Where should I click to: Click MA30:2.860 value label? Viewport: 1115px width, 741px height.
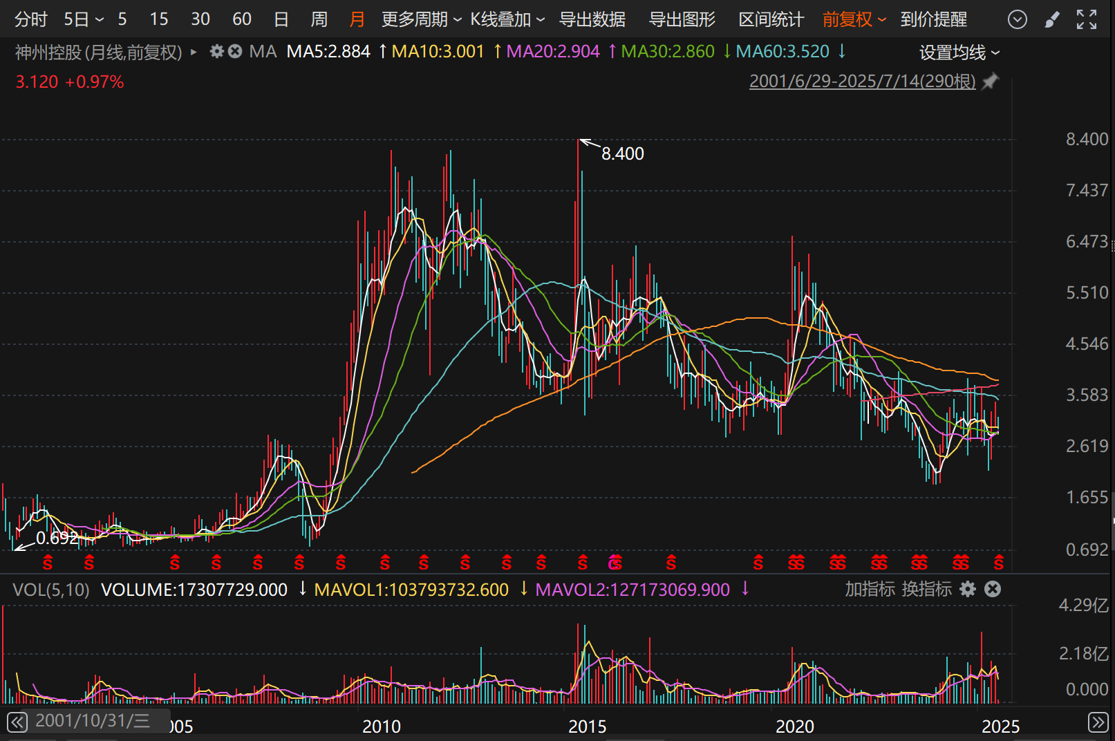(x=668, y=52)
